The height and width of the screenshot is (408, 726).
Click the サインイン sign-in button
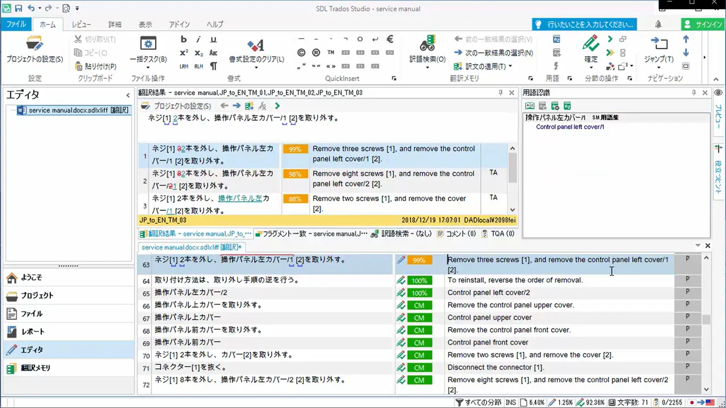pos(703,24)
